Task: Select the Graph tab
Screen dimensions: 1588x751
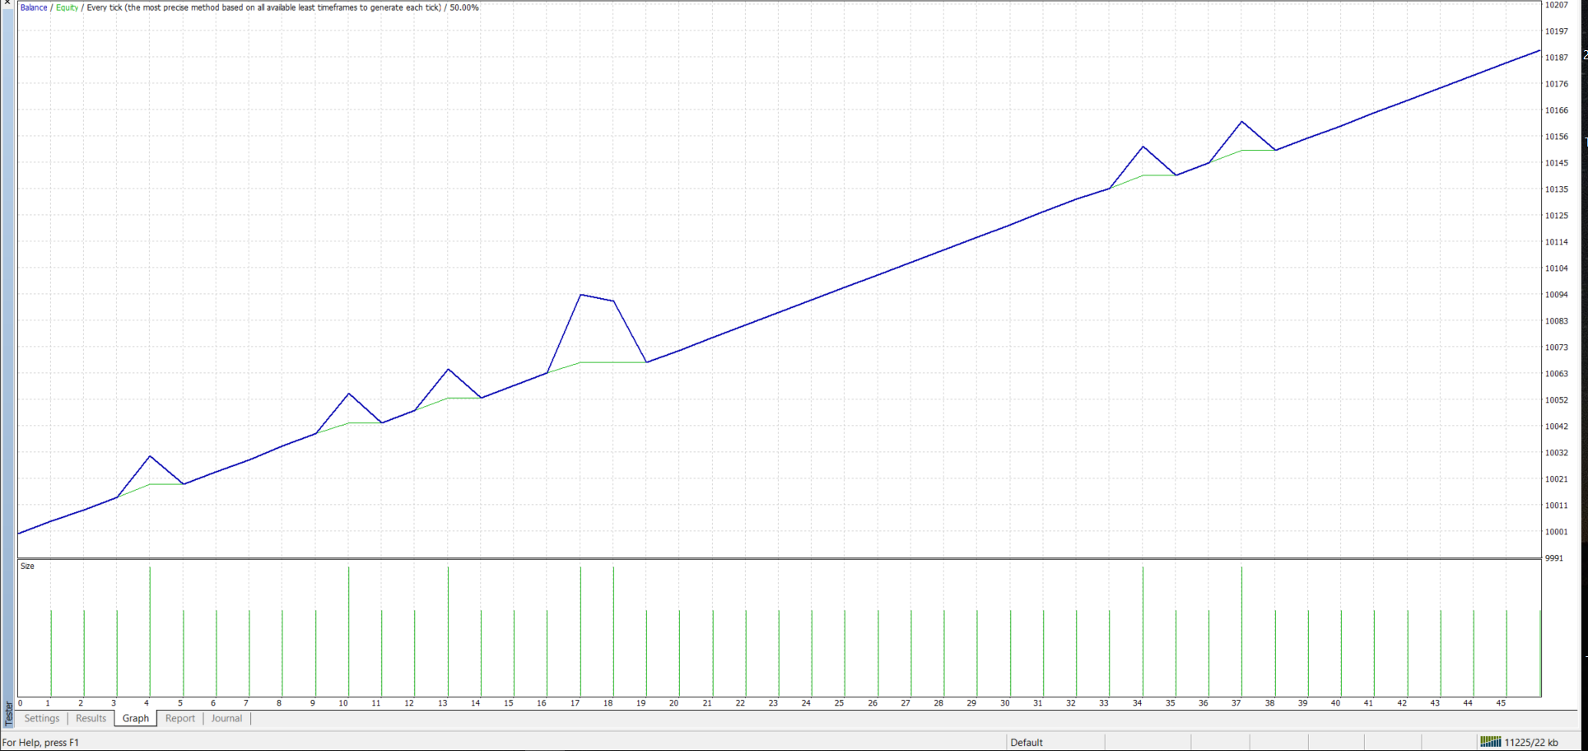Action: pyautogui.click(x=134, y=718)
